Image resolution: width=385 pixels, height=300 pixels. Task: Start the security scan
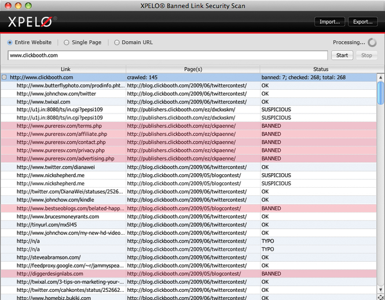[x=342, y=55]
